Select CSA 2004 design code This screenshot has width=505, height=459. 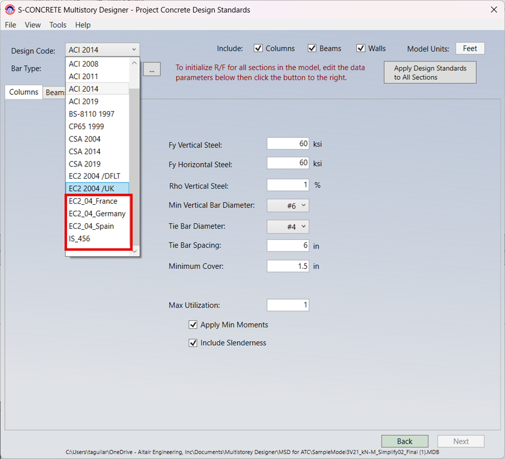[x=97, y=139]
